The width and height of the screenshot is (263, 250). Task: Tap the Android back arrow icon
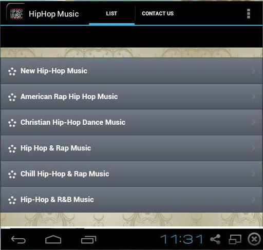click(x=18, y=239)
